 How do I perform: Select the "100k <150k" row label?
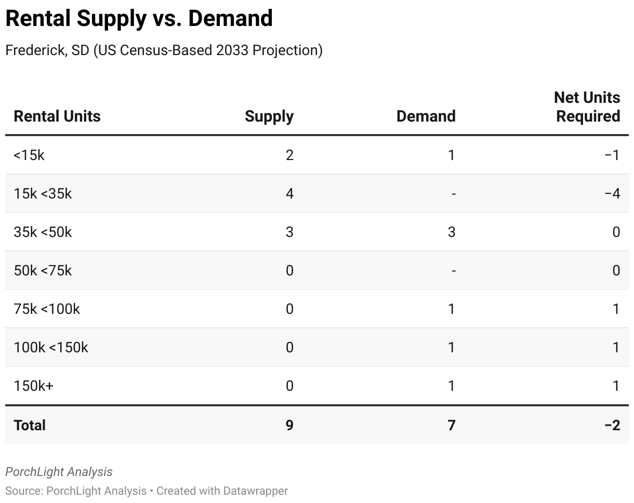coord(51,347)
